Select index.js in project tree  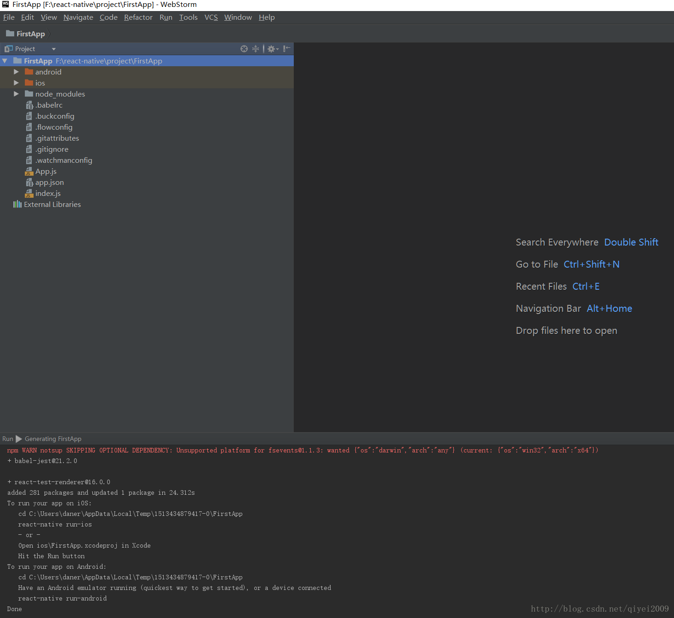(x=48, y=194)
